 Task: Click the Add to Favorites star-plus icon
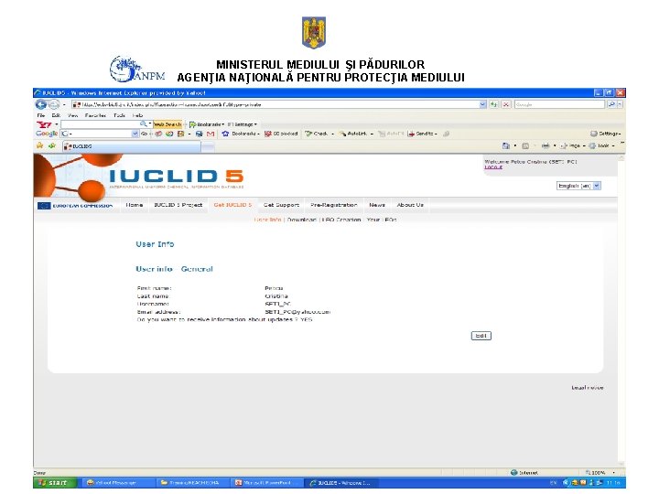(x=52, y=145)
